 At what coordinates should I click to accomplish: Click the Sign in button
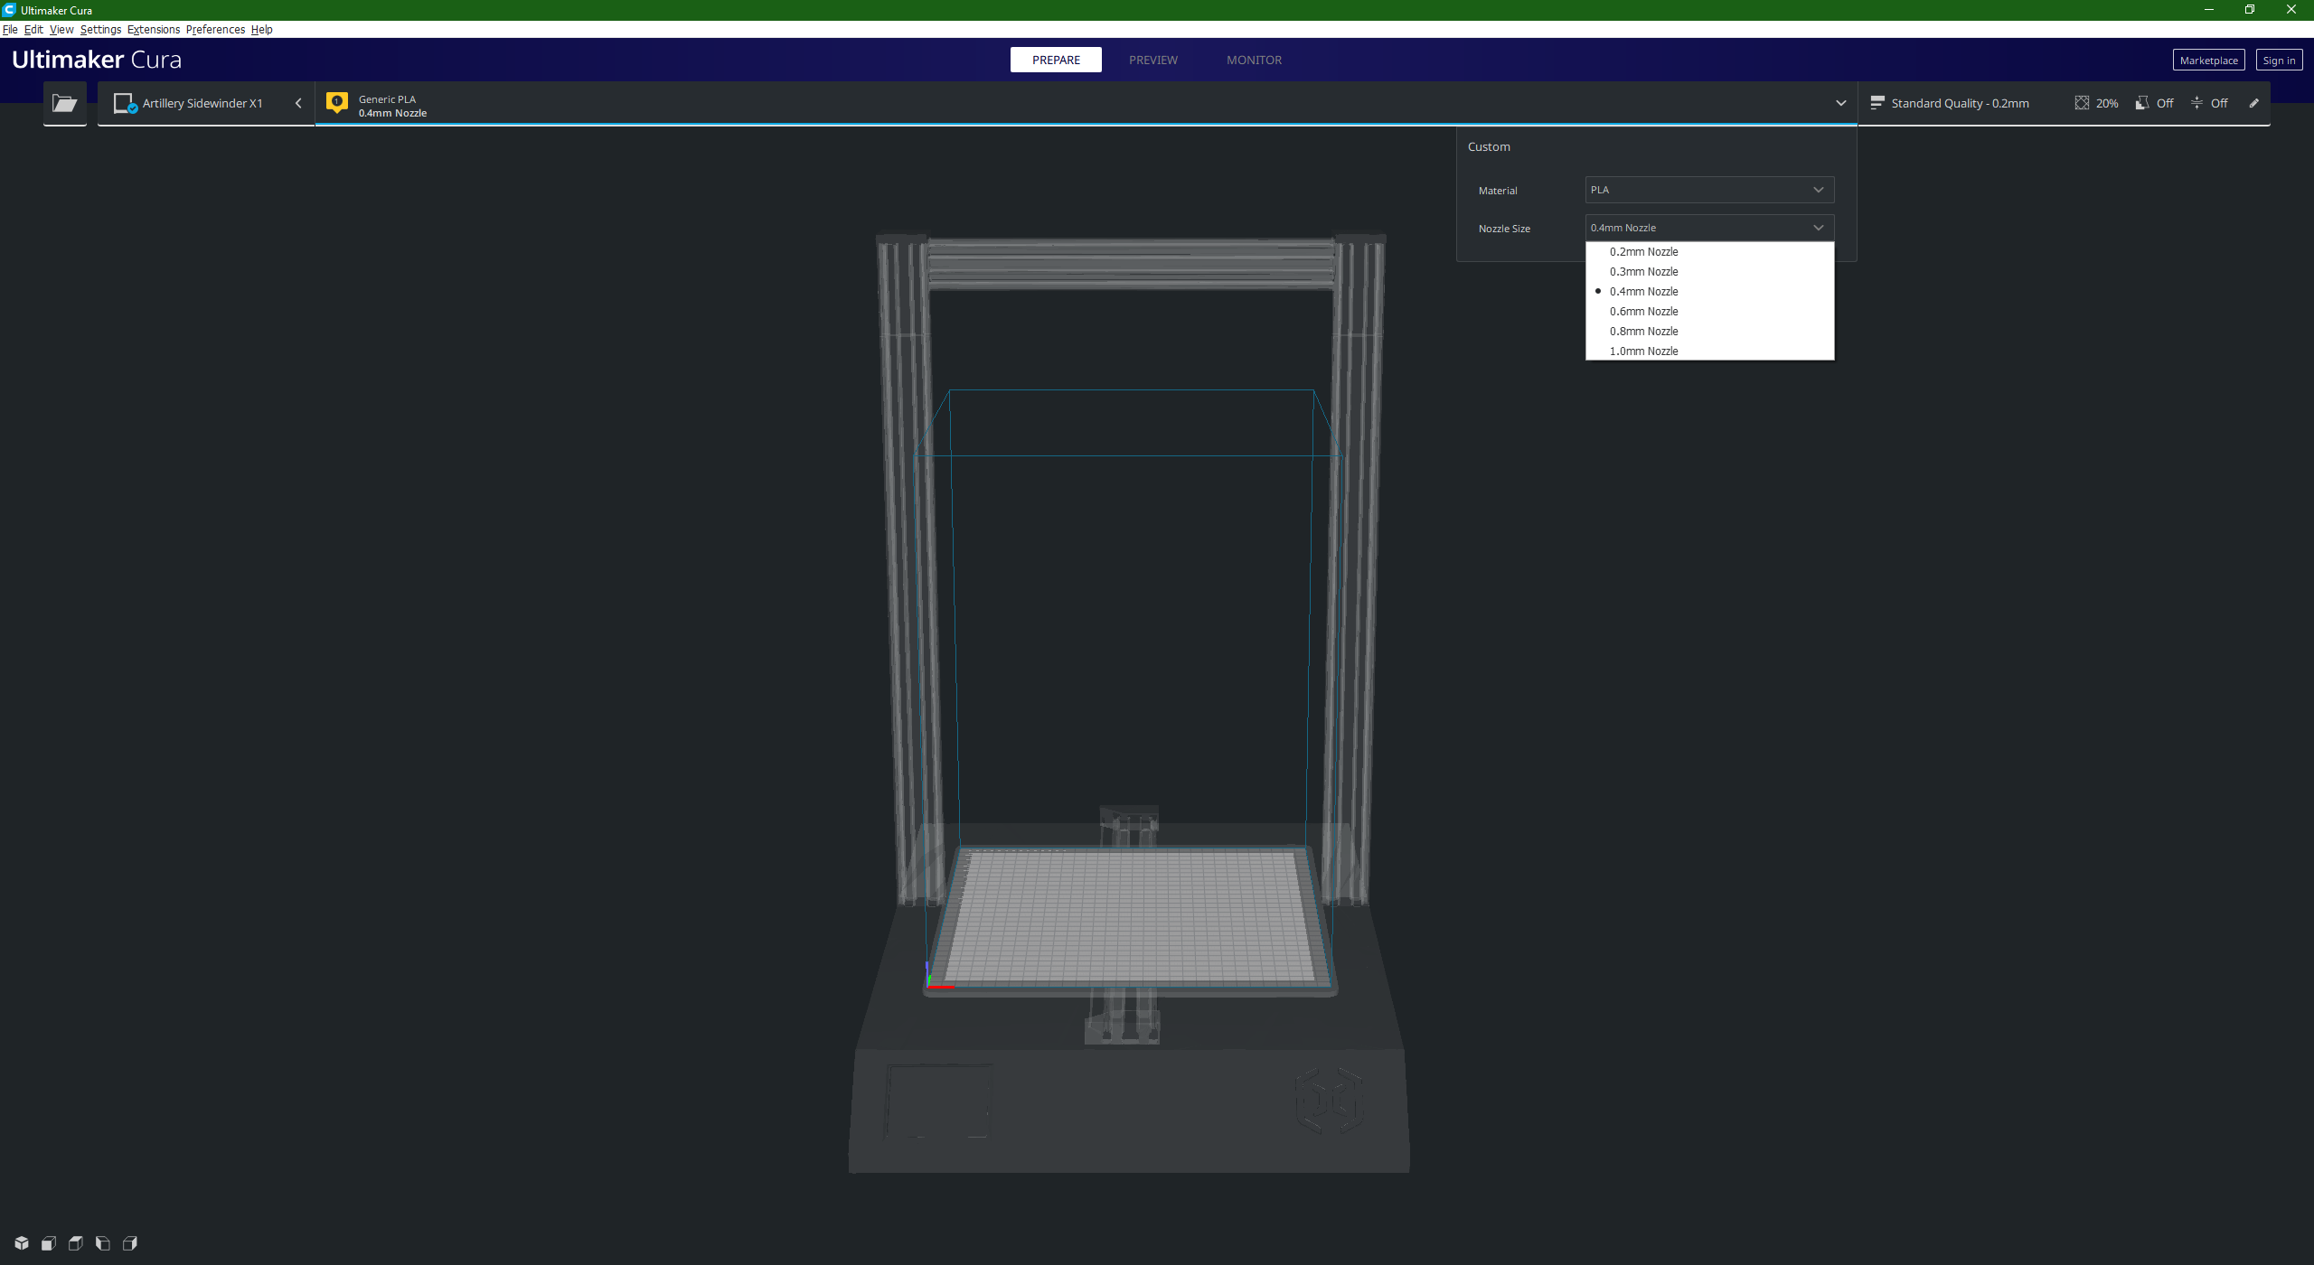(x=2279, y=61)
